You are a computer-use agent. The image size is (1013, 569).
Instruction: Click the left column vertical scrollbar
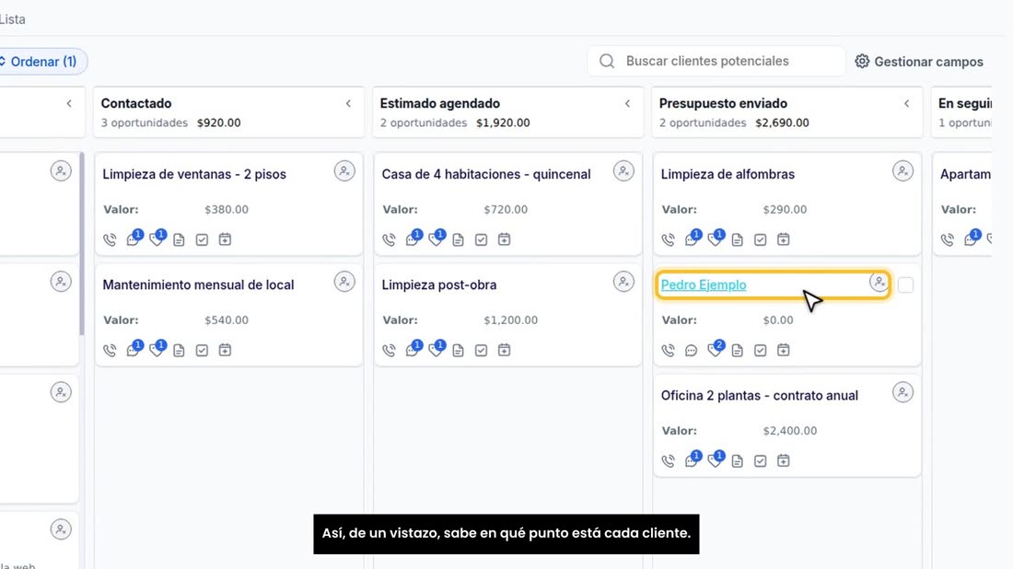click(x=82, y=244)
